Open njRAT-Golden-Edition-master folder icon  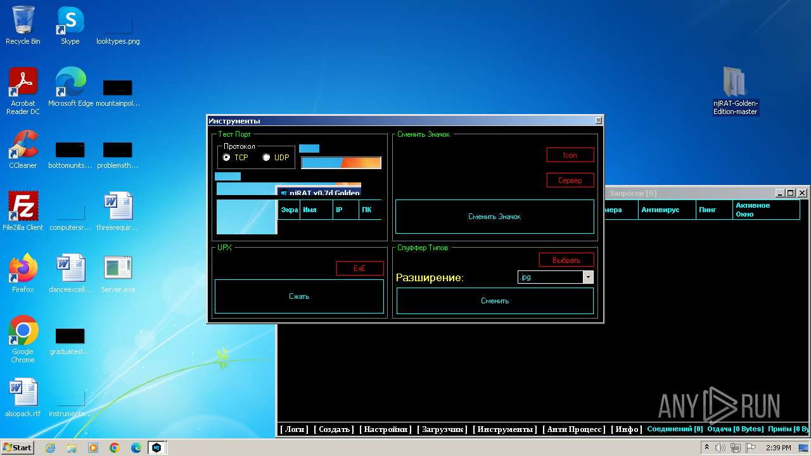[x=735, y=91]
